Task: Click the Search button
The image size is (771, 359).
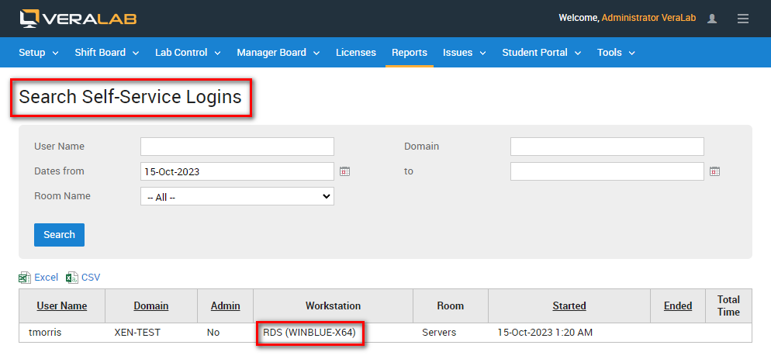Action: 59,235
